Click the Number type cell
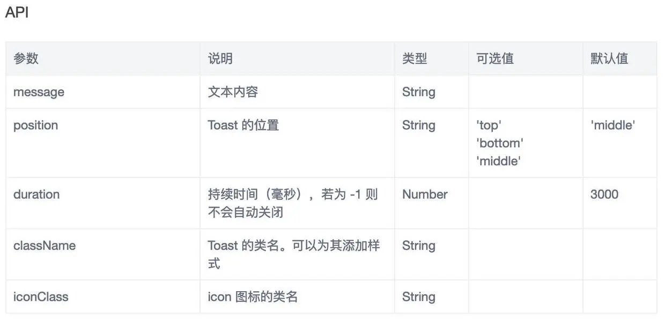This screenshot has height=319, width=665. [x=425, y=194]
